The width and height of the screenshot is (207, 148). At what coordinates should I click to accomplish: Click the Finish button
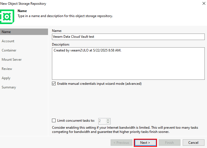pos(169,143)
